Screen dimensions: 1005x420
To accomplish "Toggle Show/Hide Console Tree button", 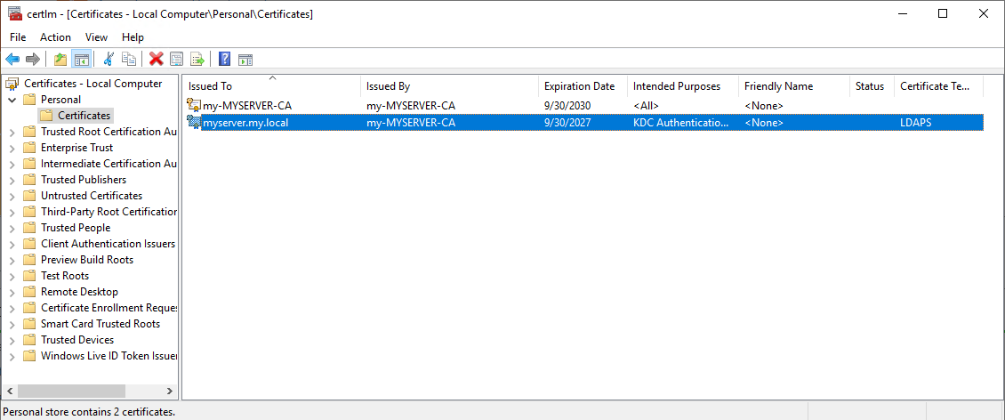I will click(x=81, y=60).
